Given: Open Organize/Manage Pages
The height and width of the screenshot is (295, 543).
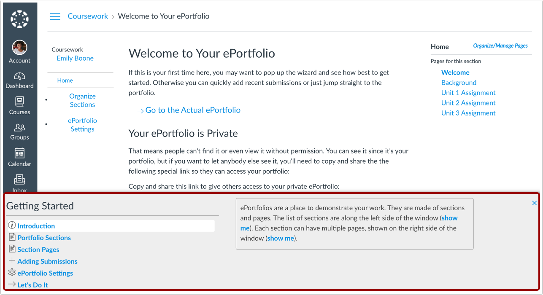Looking at the screenshot, I should tap(501, 46).
